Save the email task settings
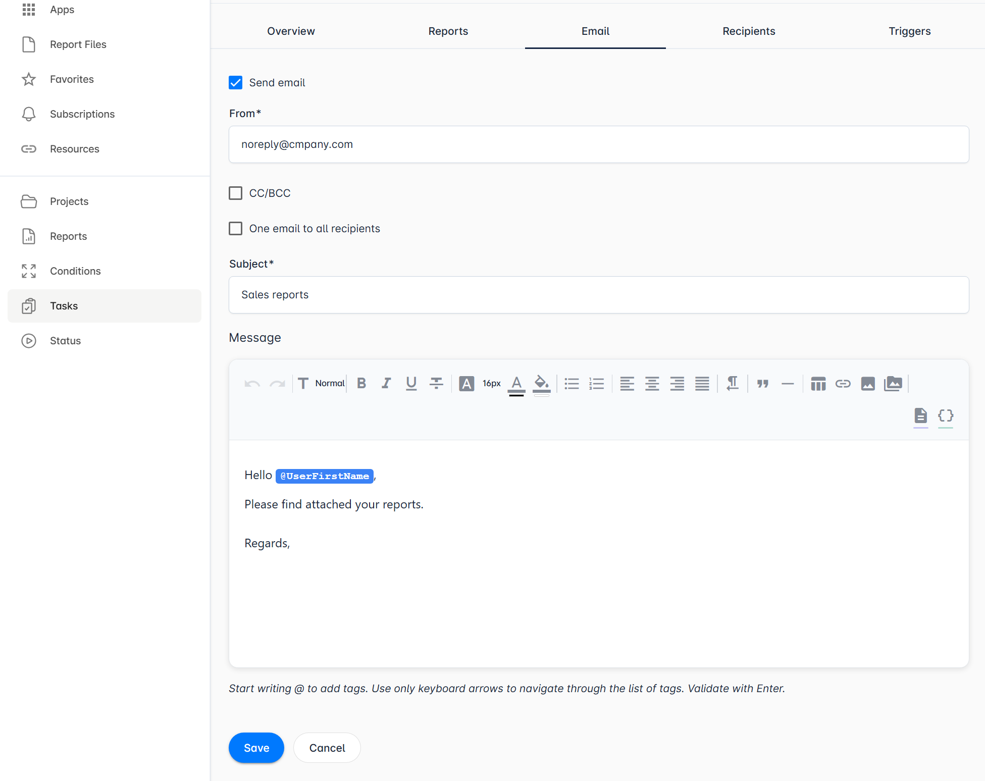Screen dimensions: 985x781 256,748
